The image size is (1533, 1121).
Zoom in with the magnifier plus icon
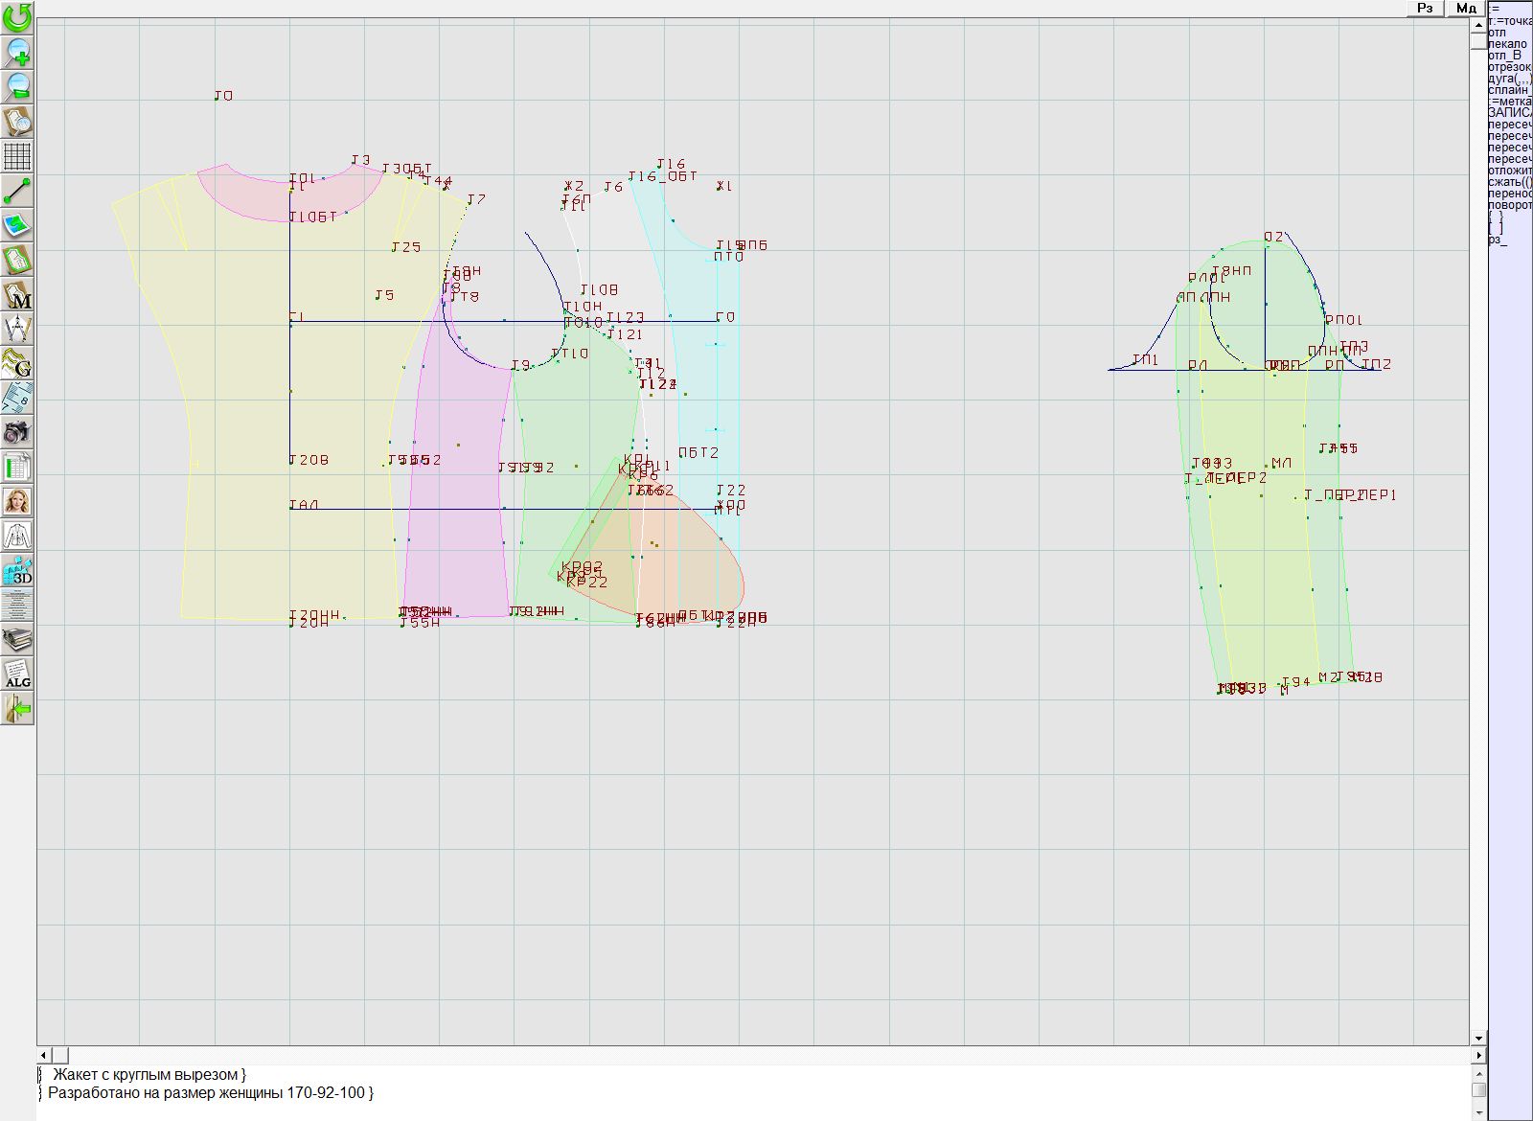click(x=17, y=52)
